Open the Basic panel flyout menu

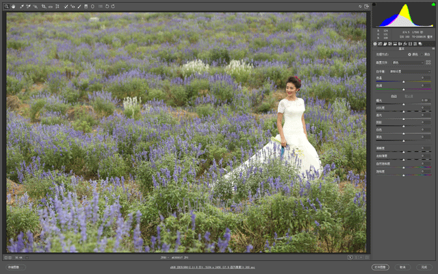click(433, 49)
